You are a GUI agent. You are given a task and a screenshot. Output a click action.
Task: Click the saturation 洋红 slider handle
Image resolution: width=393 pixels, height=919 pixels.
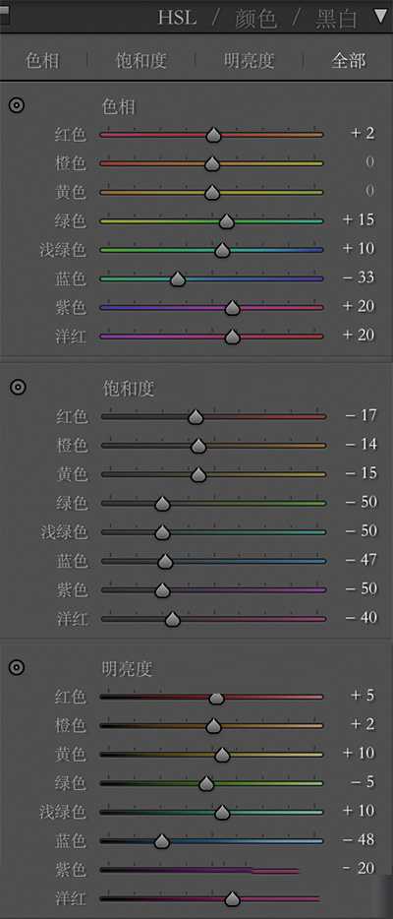(172, 619)
